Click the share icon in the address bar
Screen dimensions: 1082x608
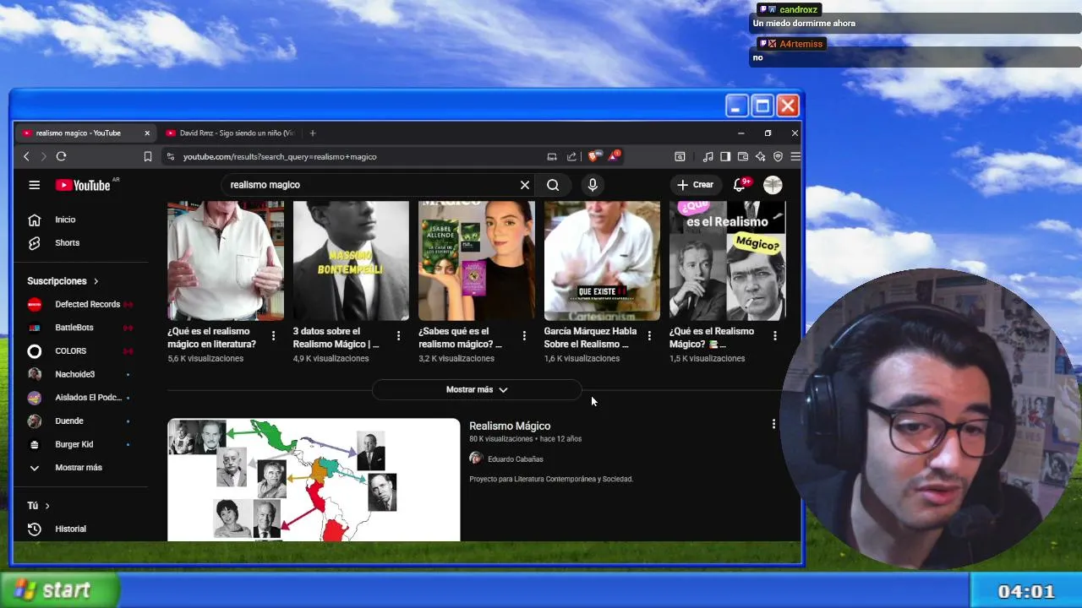tap(571, 156)
